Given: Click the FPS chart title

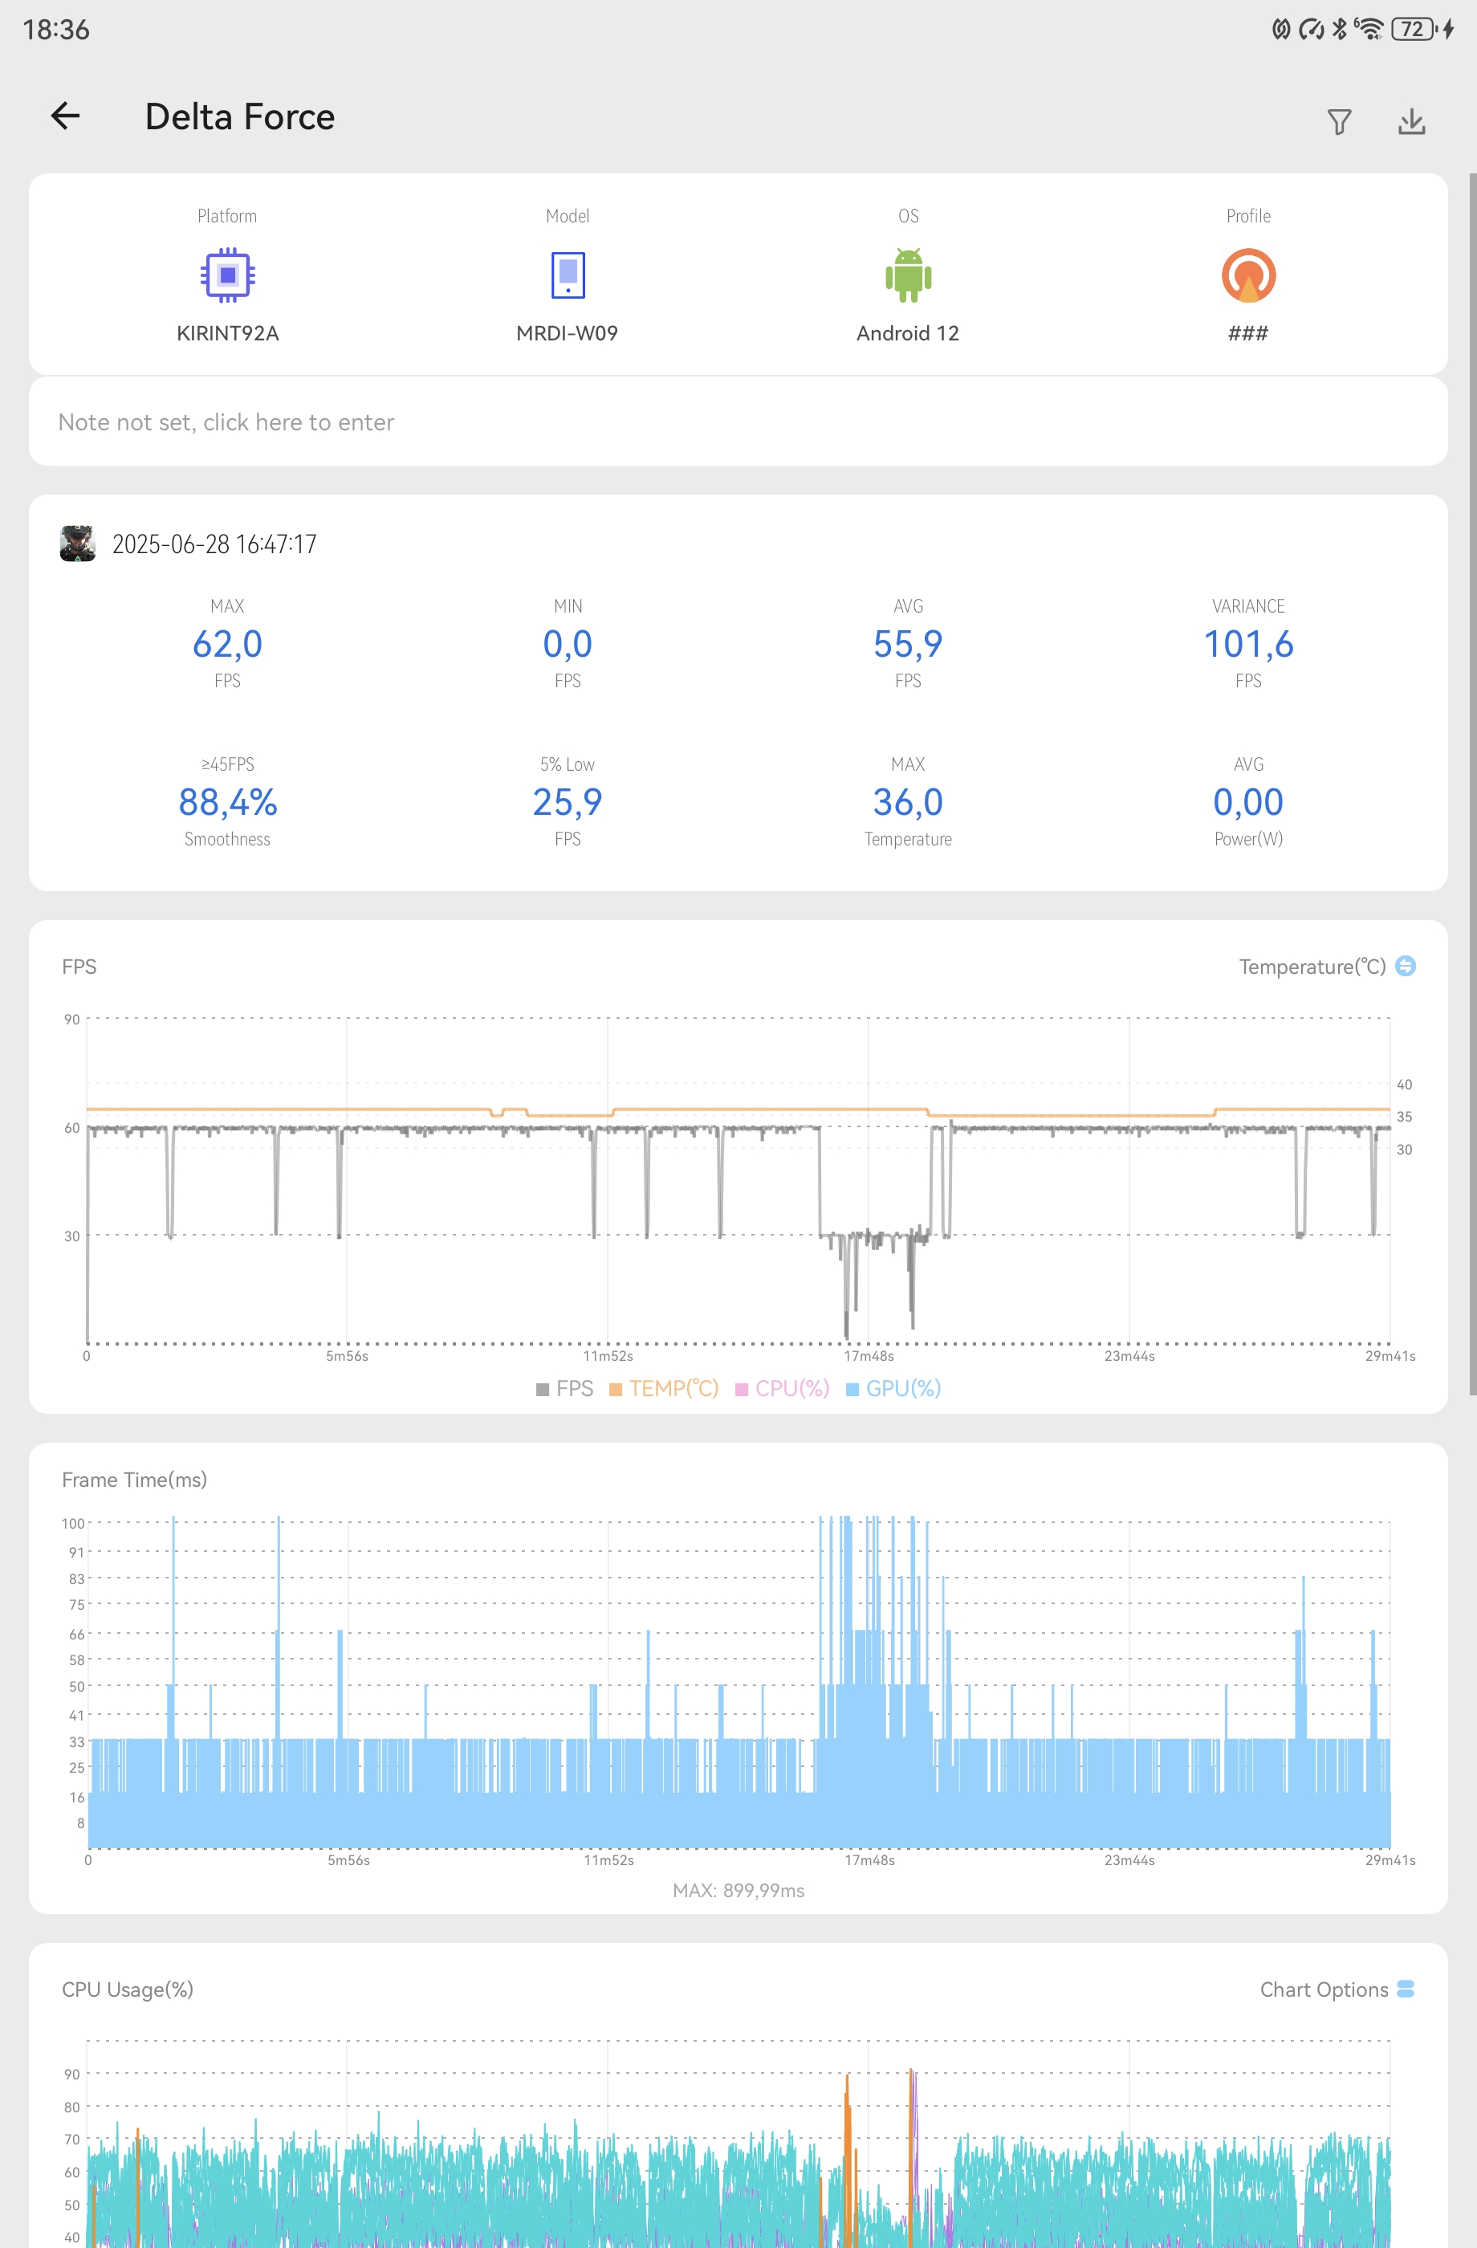Looking at the screenshot, I should click(79, 967).
